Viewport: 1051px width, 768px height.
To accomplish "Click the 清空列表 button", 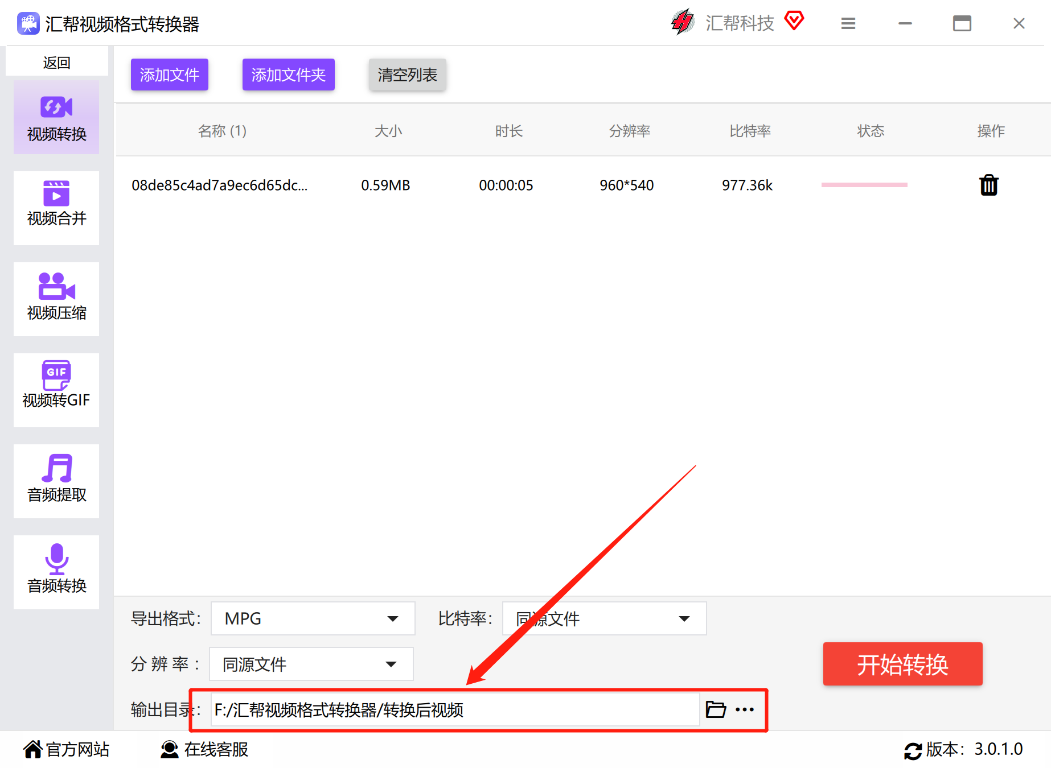I will (408, 75).
